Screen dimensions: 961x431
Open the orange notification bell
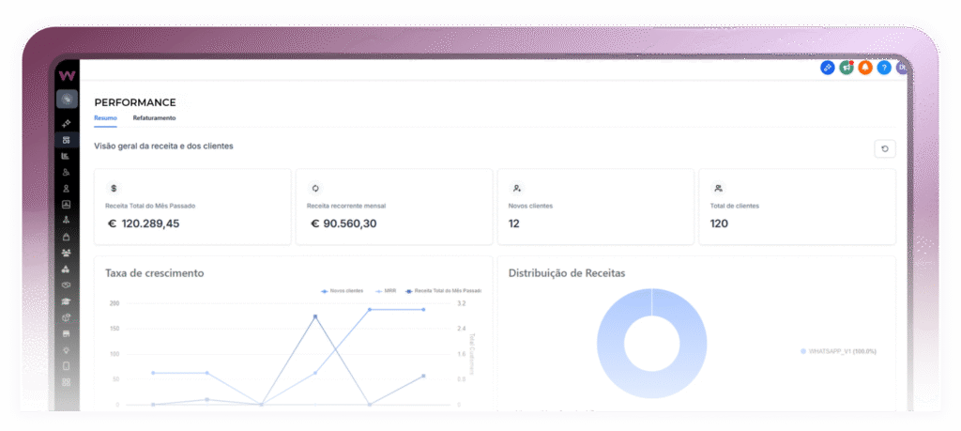click(x=864, y=68)
